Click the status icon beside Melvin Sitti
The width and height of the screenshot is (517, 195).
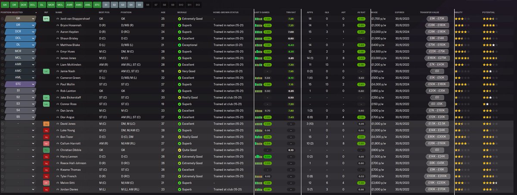point(46,183)
